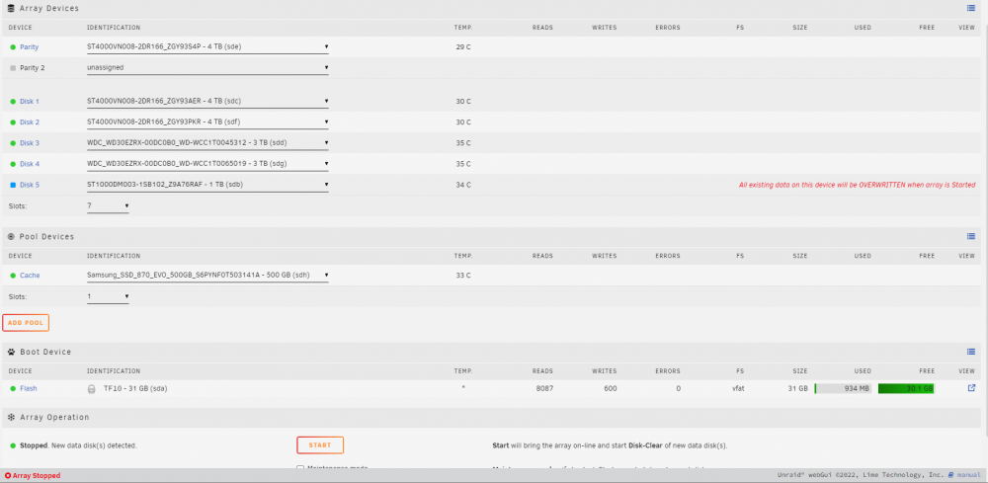Open the Disk 1 device dropdown
Screen dimensions: 988x483
207,101
